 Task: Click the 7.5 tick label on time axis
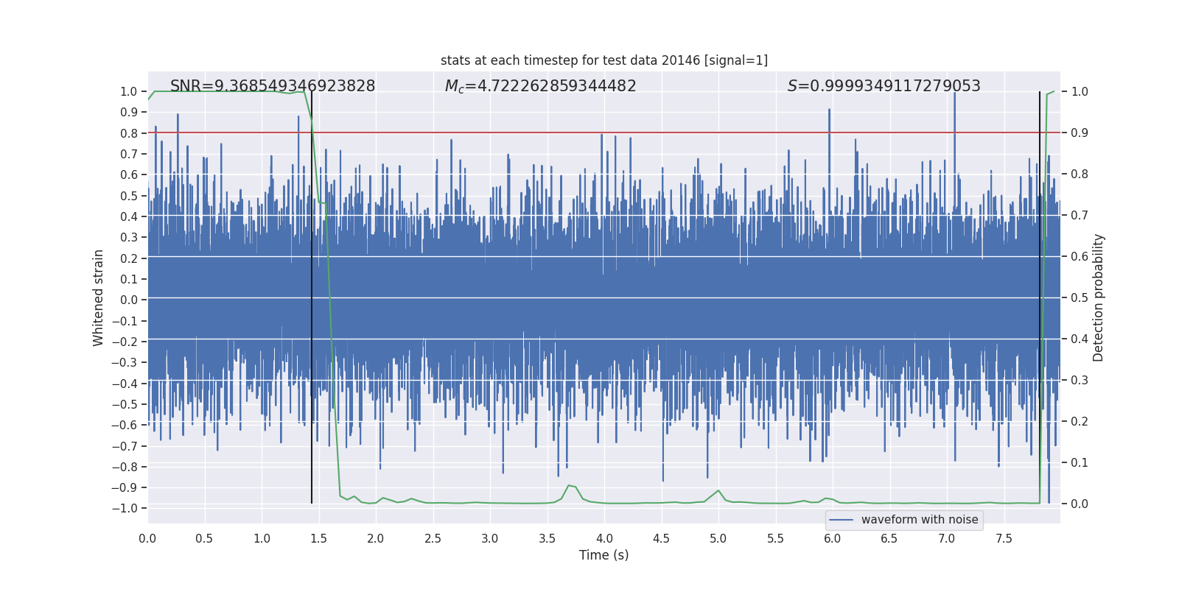[x=1004, y=539]
